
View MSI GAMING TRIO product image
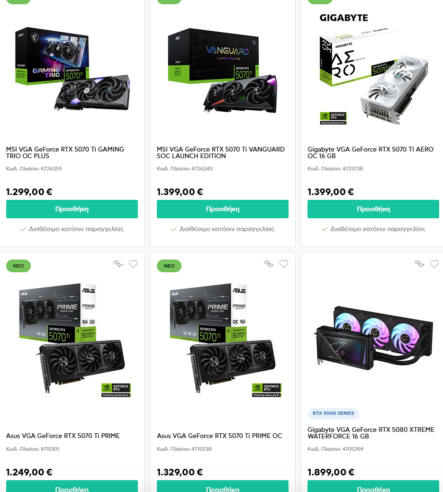point(72,69)
